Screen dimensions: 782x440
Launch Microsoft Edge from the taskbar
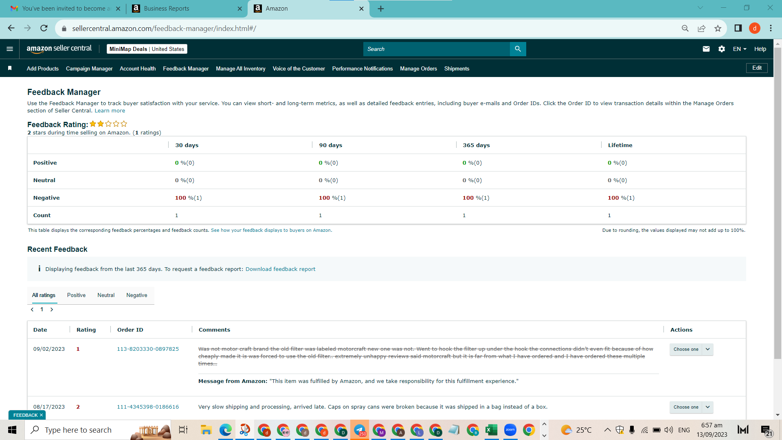225,430
